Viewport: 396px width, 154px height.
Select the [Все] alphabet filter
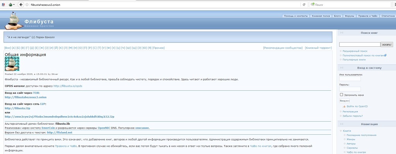point(8,47)
